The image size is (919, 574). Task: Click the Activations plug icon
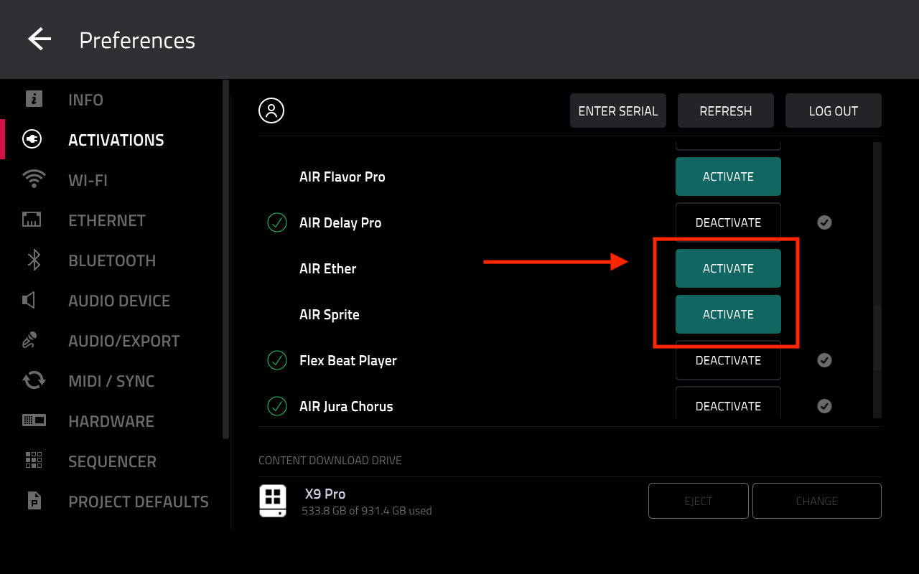click(32, 139)
